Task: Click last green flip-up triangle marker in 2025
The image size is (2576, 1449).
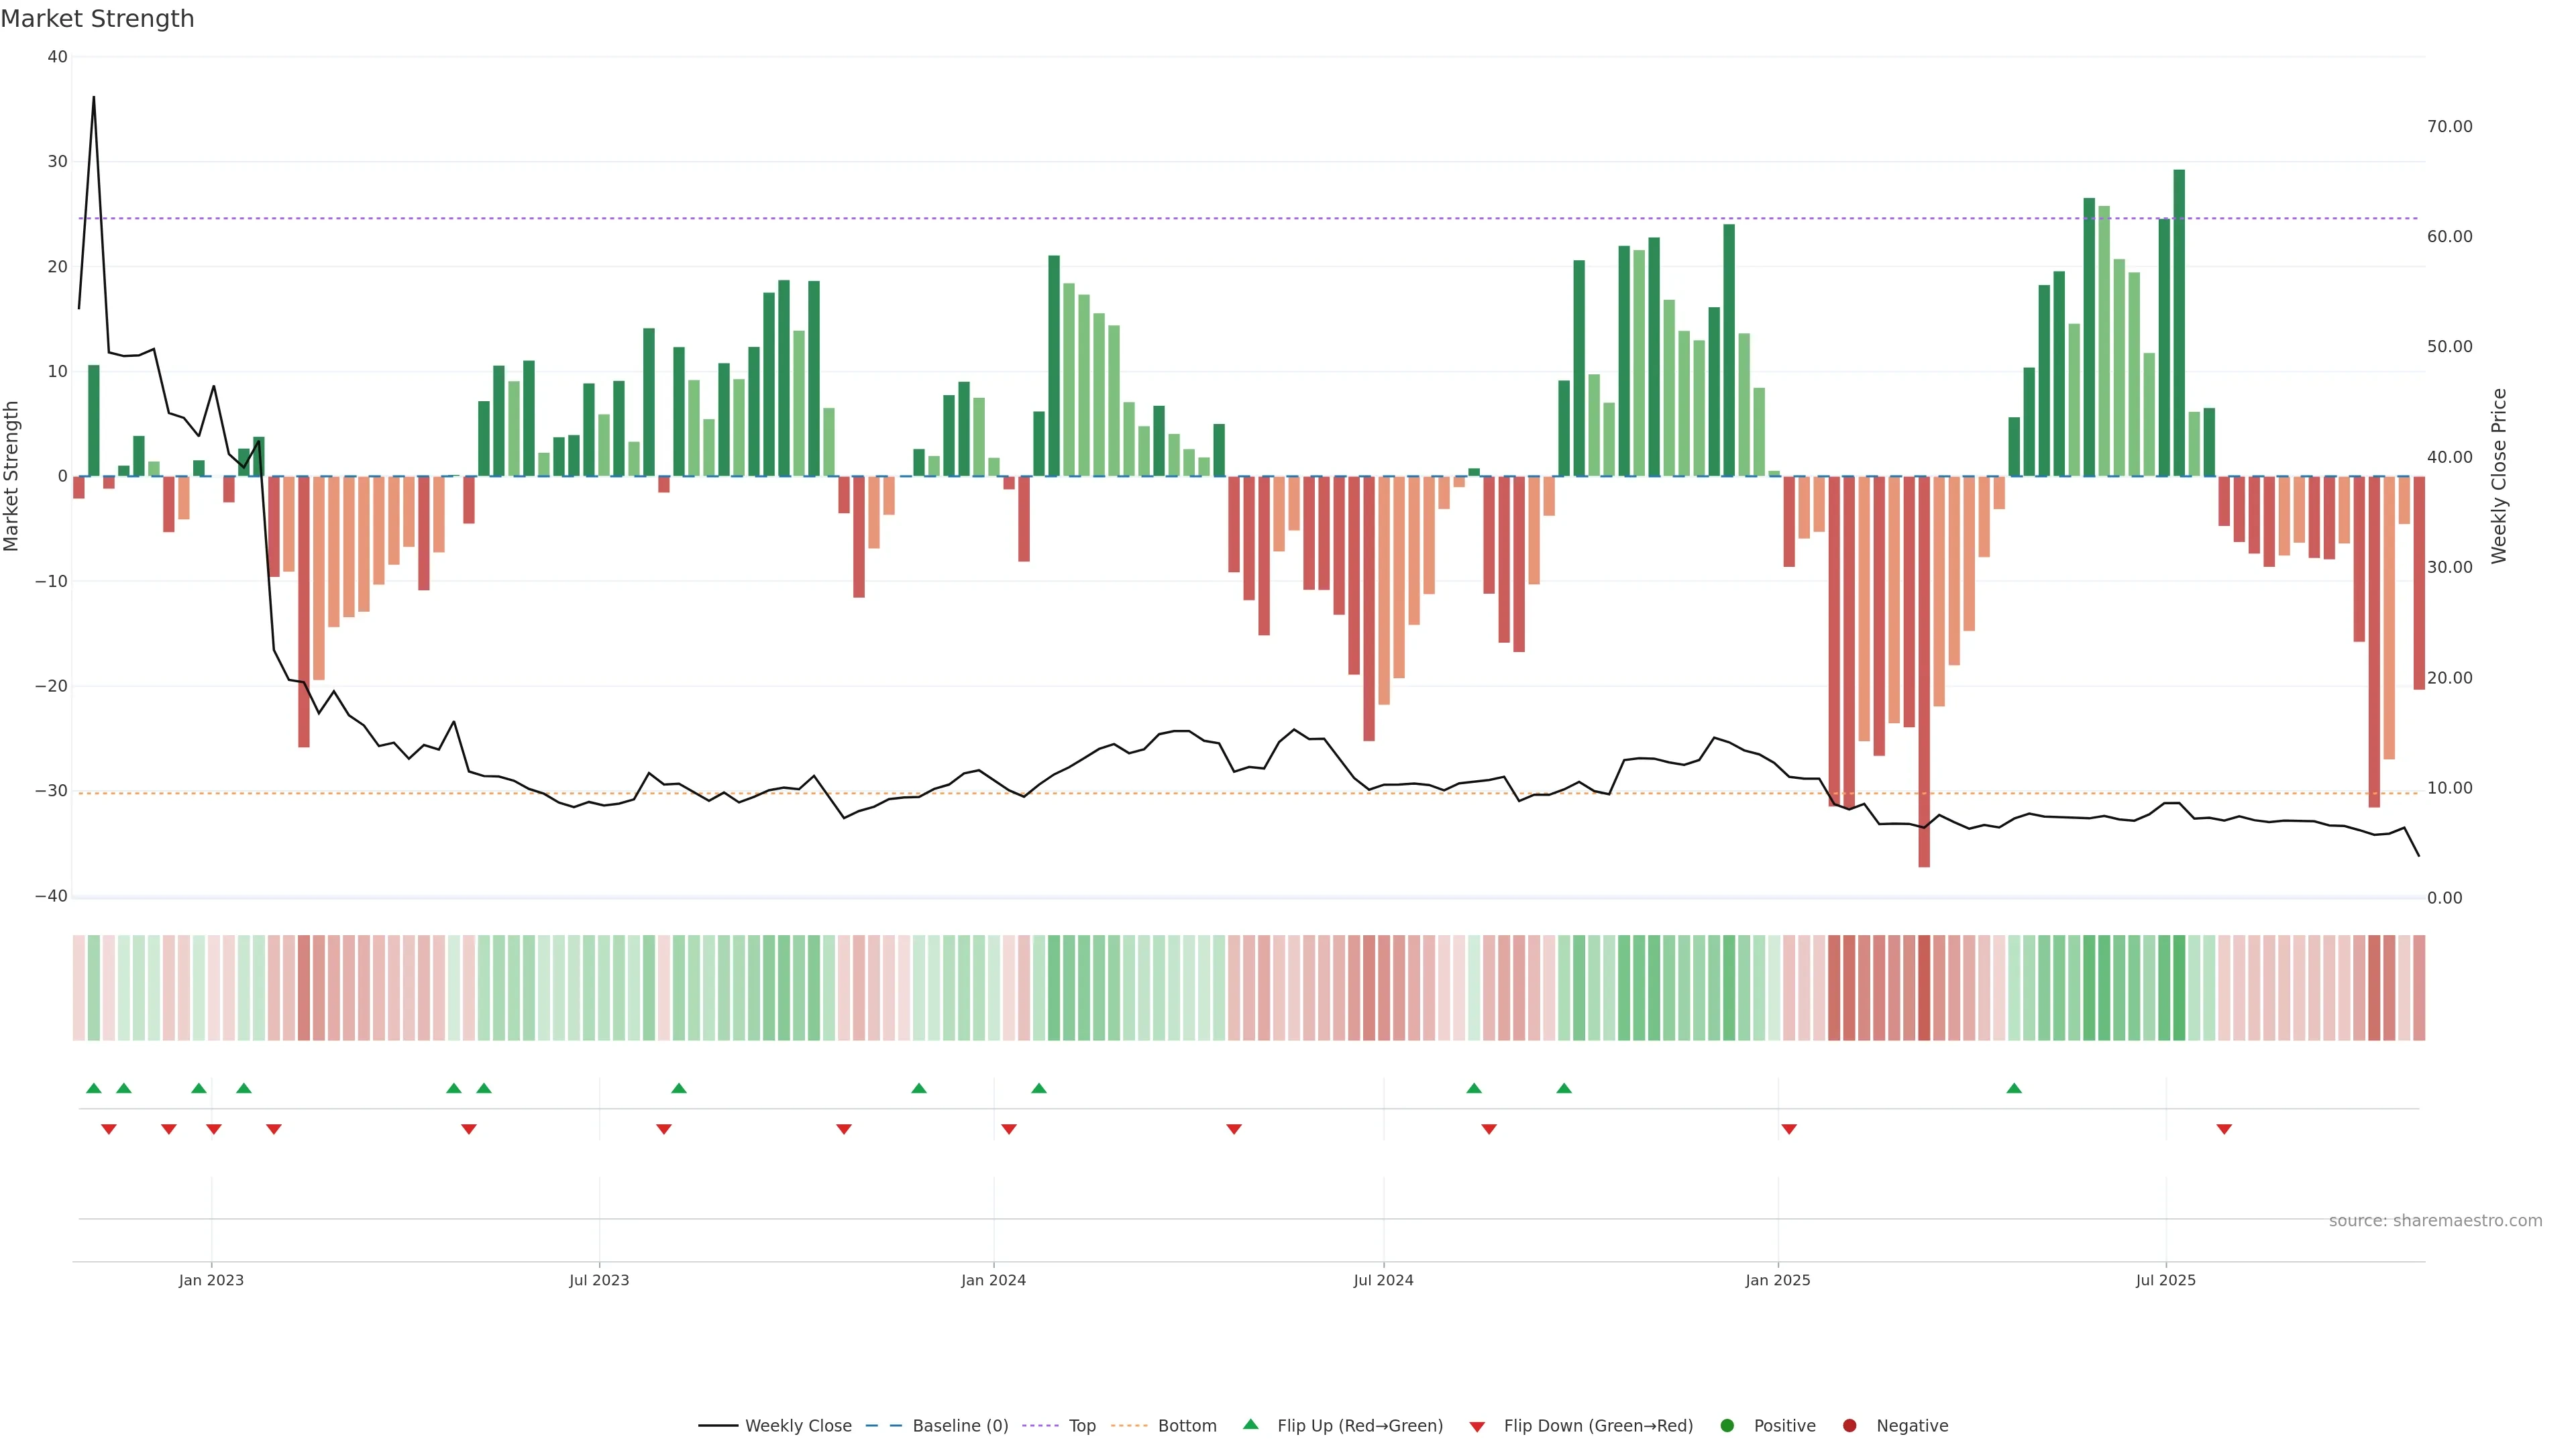Action: [2014, 1088]
